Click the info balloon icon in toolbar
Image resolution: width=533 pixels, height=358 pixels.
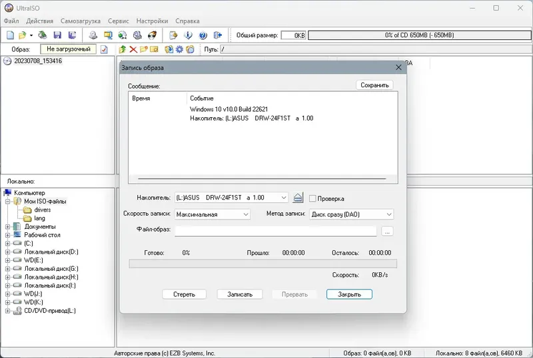point(188,35)
